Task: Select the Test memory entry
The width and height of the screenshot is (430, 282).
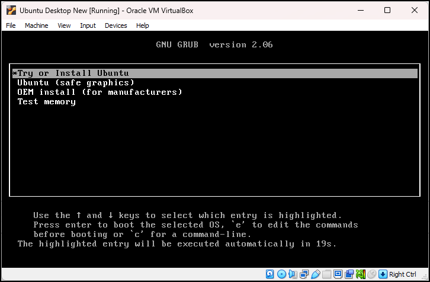Action: [46, 101]
